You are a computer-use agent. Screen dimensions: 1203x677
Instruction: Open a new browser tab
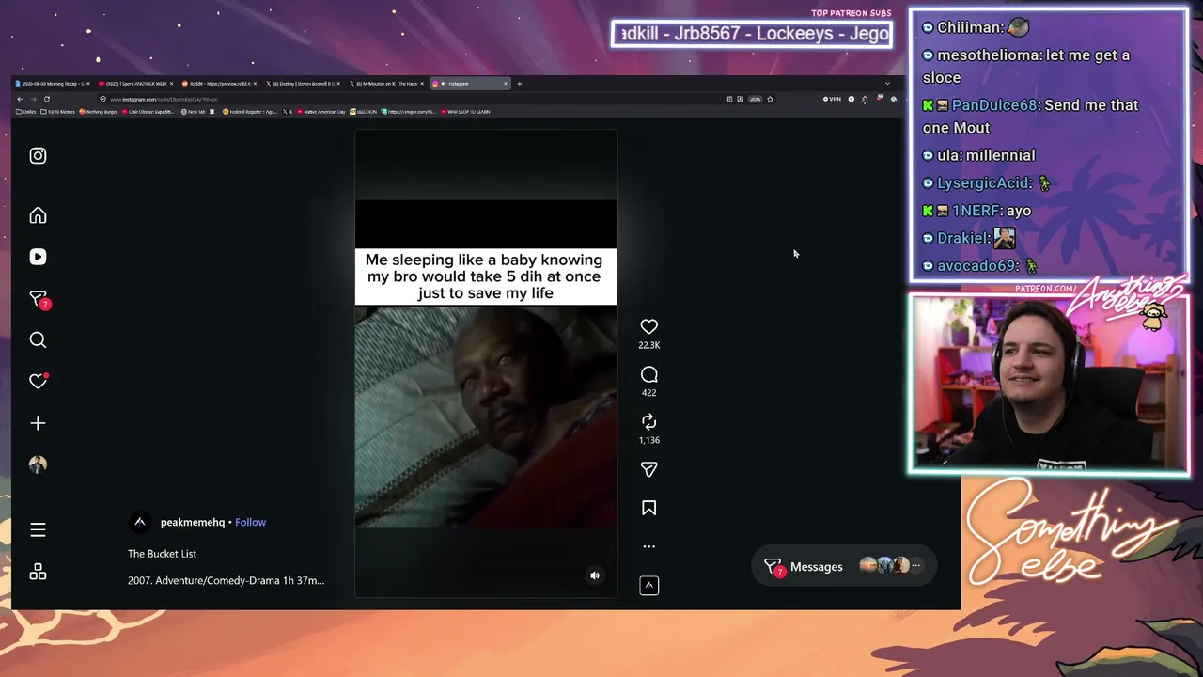coord(520,84)
